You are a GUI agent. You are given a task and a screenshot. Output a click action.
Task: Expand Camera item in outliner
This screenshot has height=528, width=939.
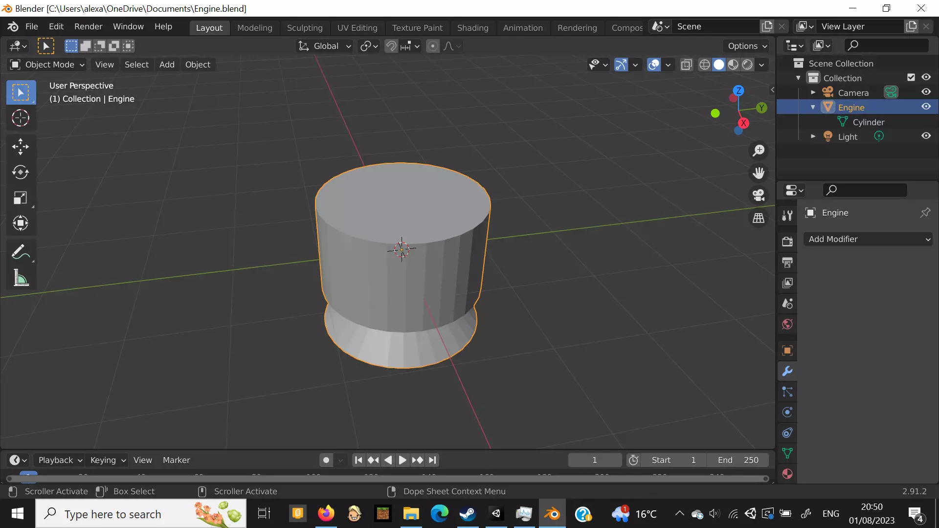813,92
